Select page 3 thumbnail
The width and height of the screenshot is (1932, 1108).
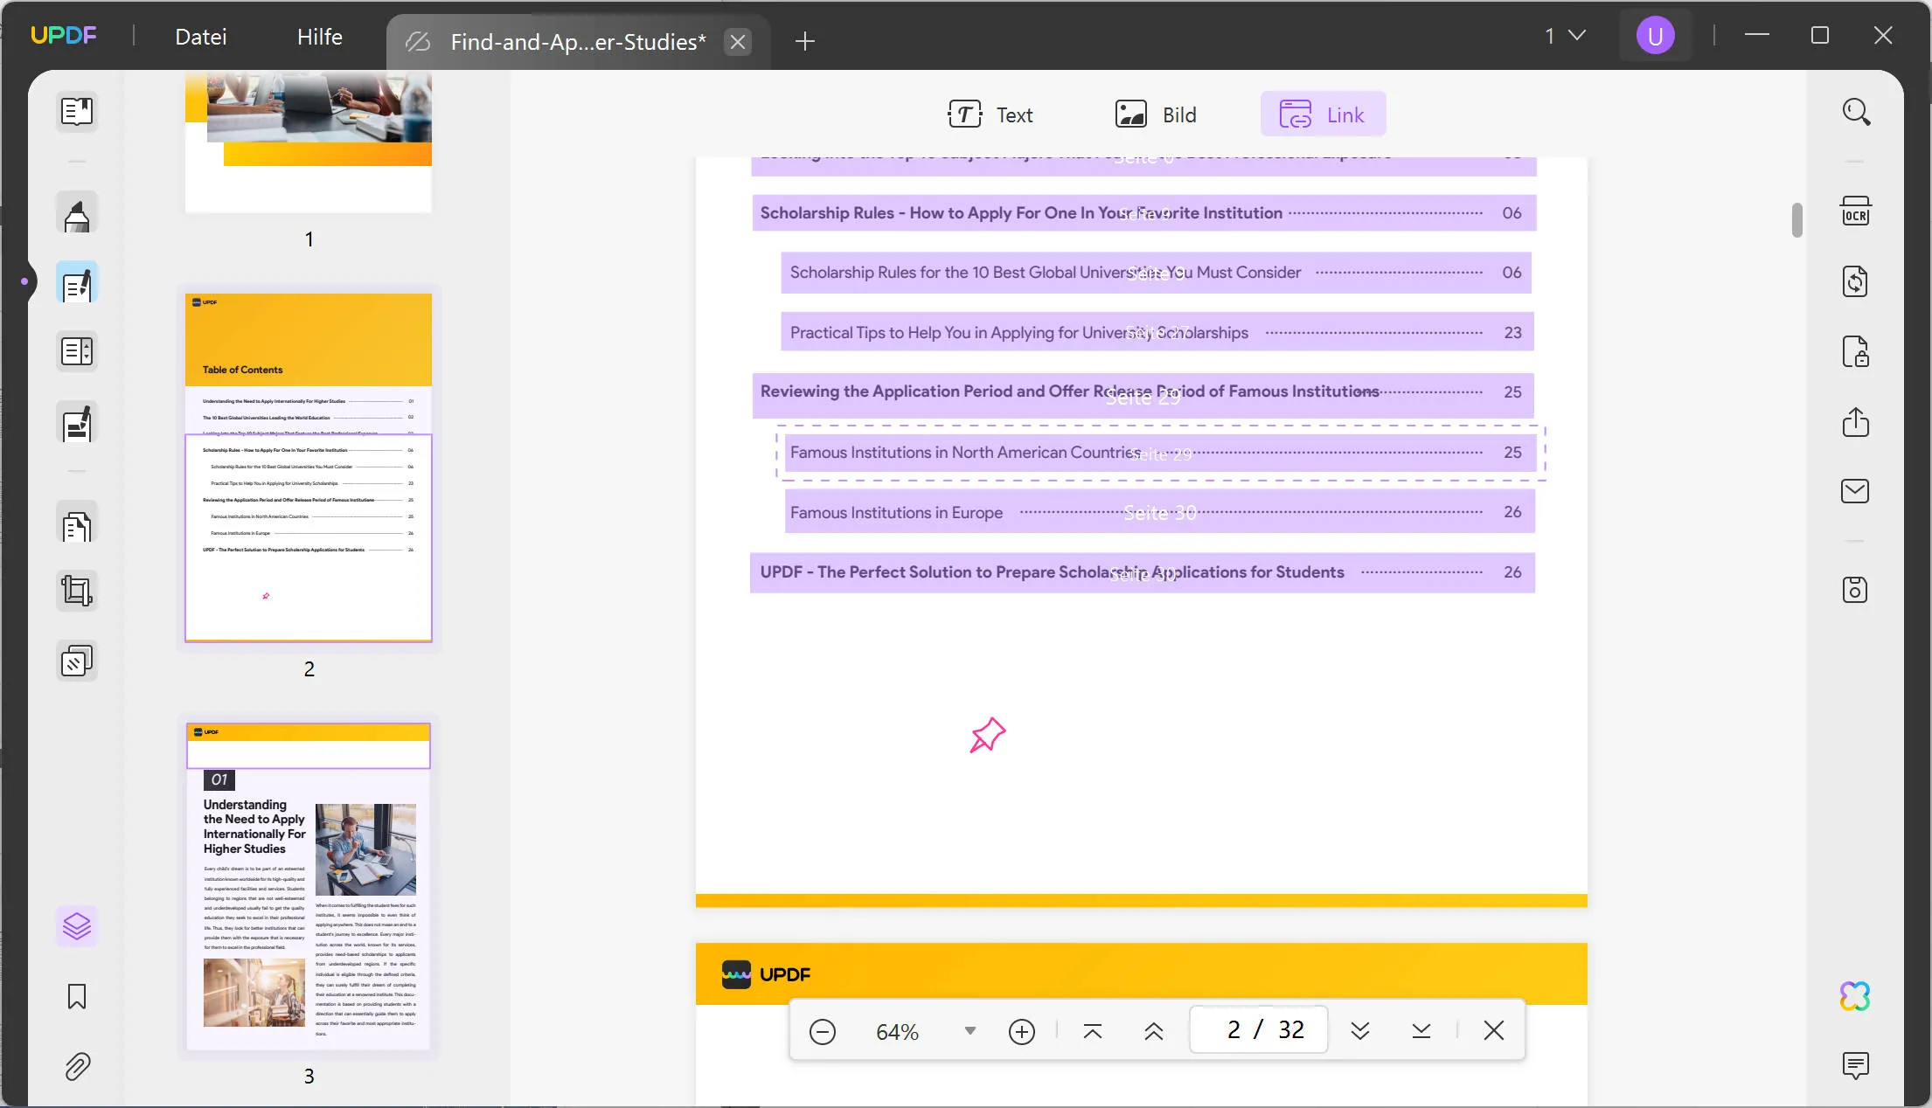pos(309,887)
